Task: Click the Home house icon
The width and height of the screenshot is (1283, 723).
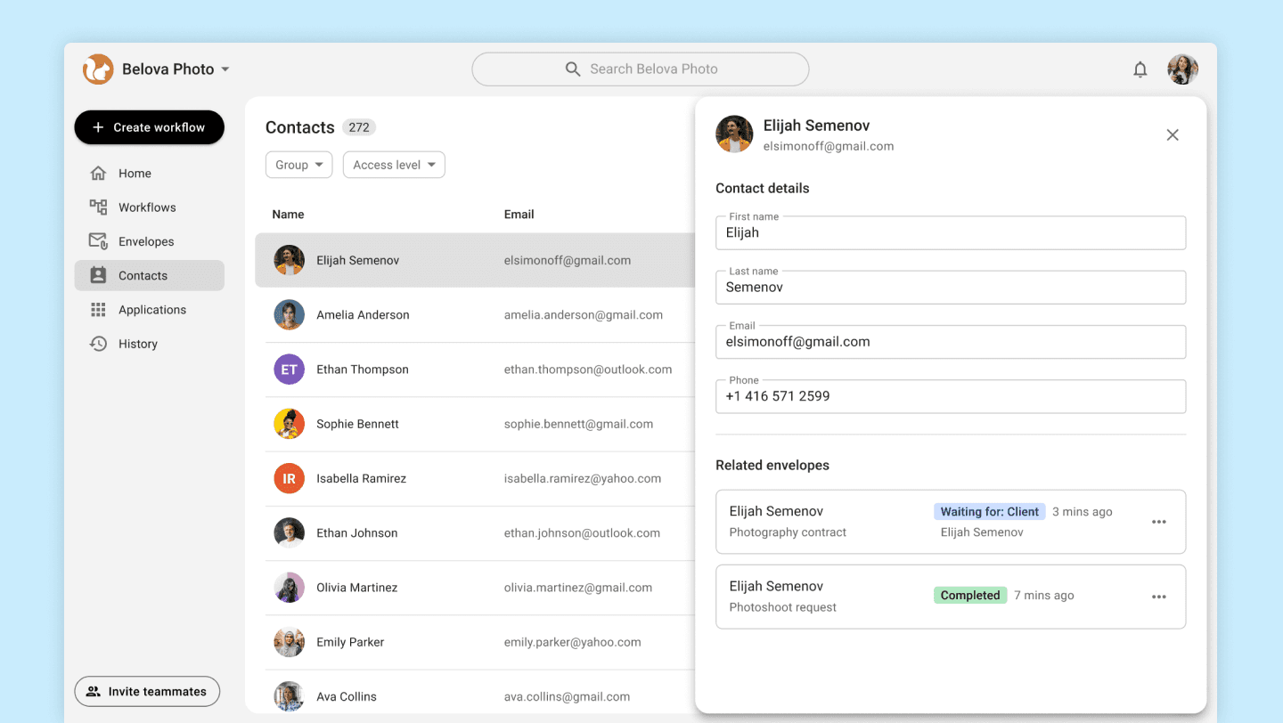Action: click(x=98, y=174)
